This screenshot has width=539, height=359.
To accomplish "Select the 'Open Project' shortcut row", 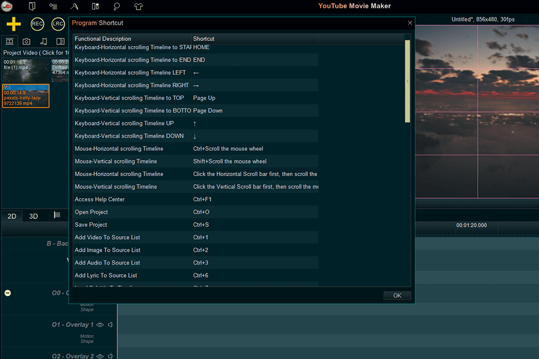I will point(195,212).
